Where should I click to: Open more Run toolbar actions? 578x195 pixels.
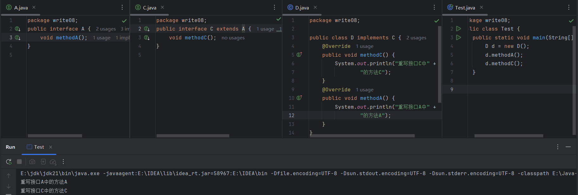63,162
